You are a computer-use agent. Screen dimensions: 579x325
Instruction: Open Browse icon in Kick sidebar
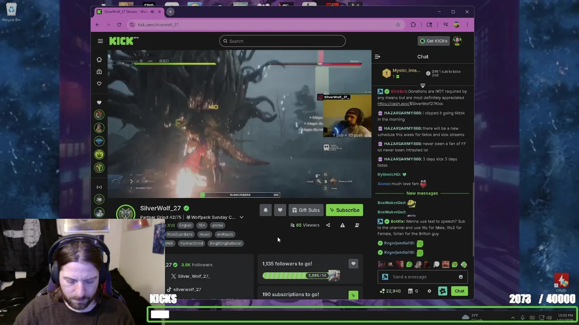[x=99, y=72]
